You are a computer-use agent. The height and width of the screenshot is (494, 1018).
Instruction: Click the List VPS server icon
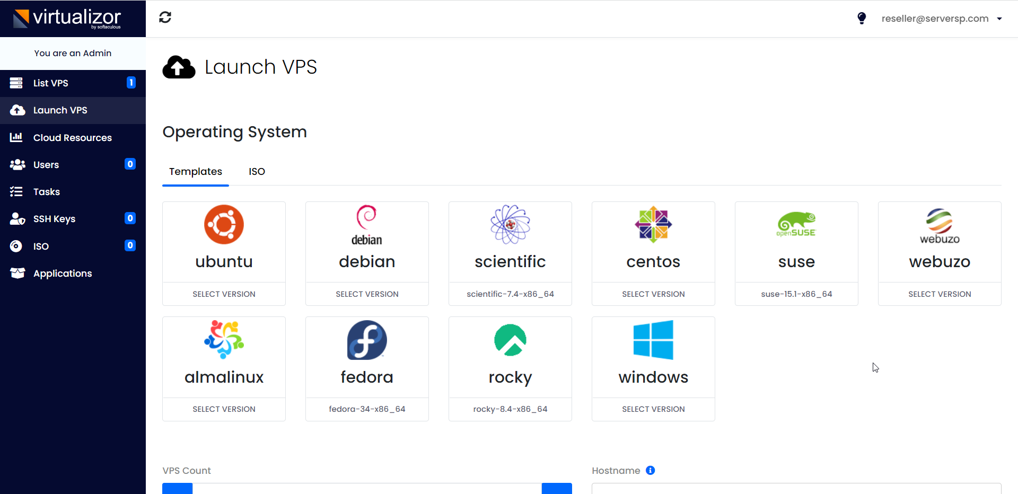16,83
